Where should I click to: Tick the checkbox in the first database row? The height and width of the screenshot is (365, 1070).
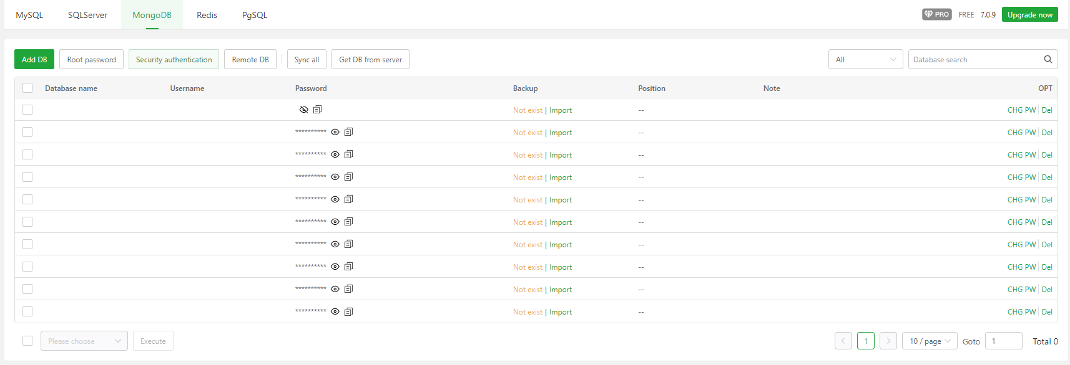(27, 110)
